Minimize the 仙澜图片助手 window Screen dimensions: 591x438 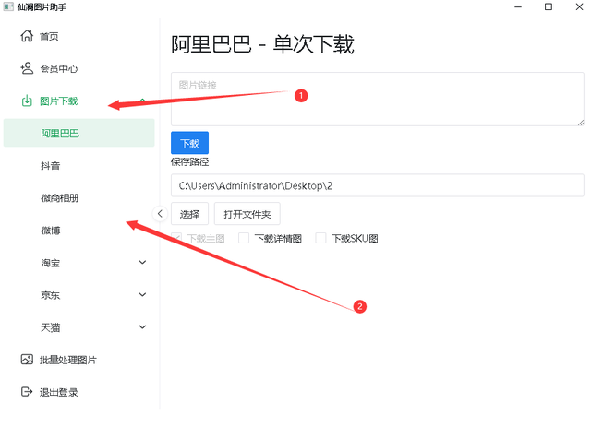coord(518,6)
